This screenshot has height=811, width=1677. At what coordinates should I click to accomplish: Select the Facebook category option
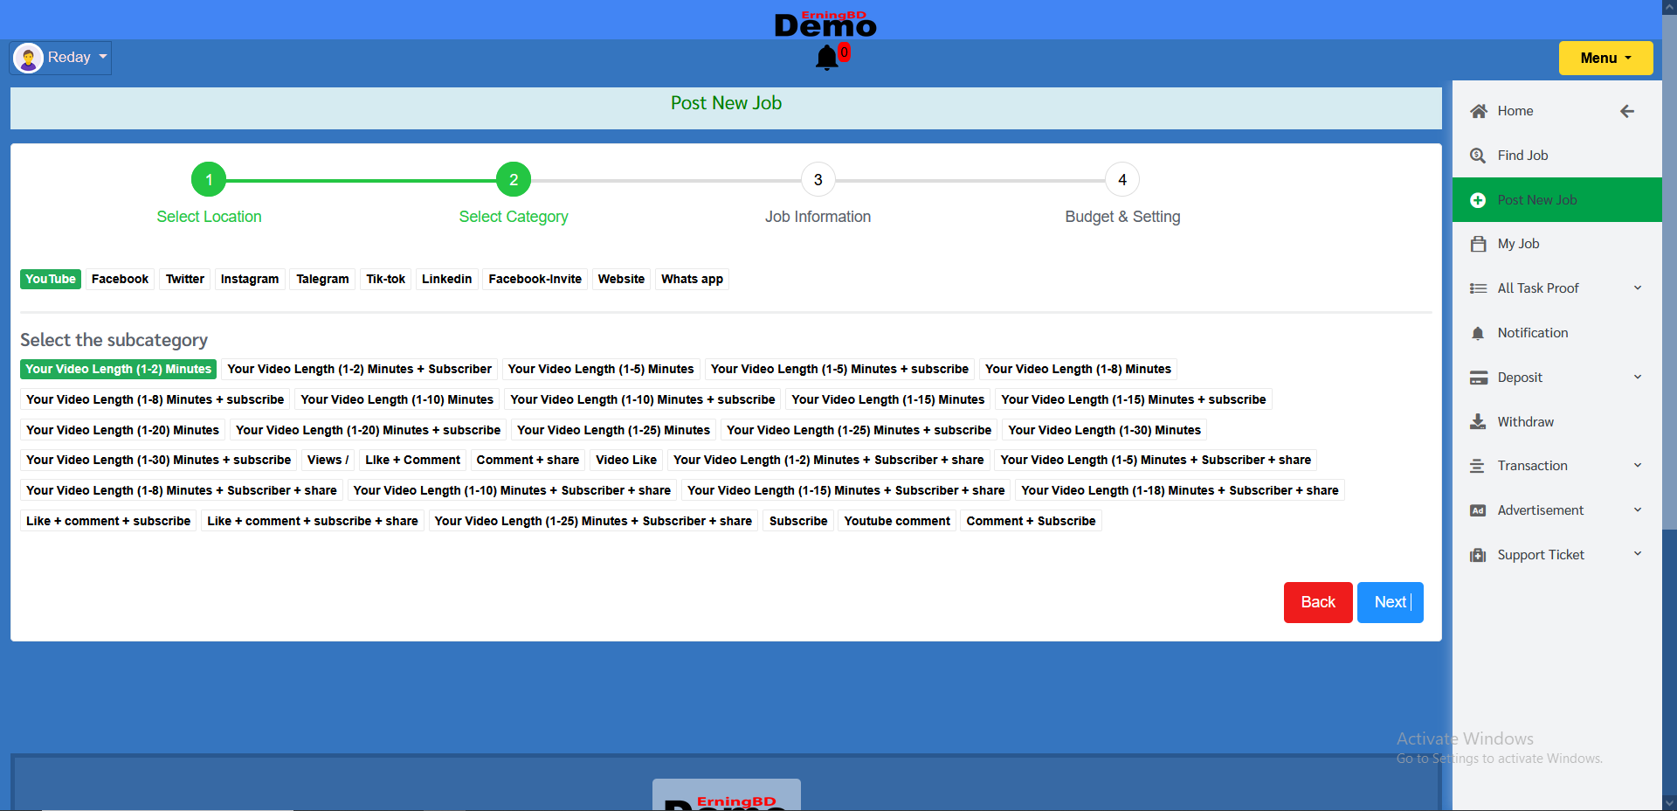click(x=120, y=279)
